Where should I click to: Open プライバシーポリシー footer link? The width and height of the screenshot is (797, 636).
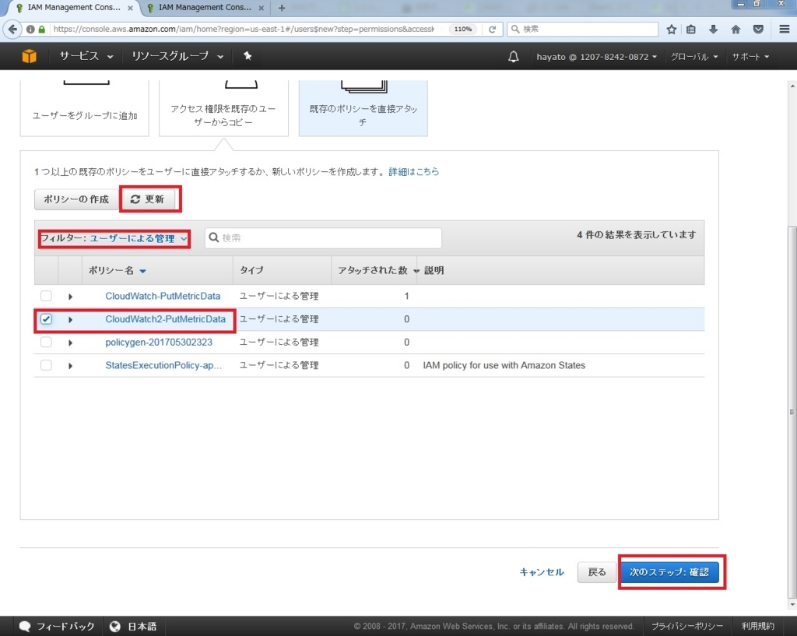pos(686,627)
